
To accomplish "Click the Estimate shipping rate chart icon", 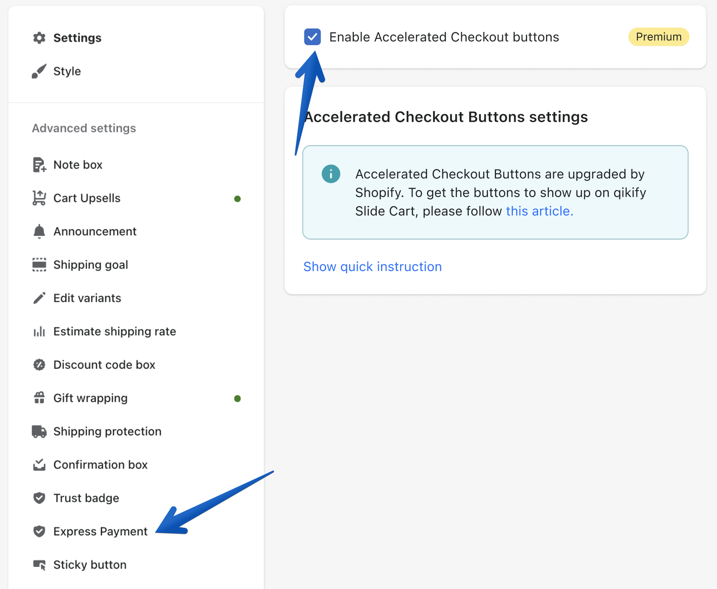I will coord(39,332).
